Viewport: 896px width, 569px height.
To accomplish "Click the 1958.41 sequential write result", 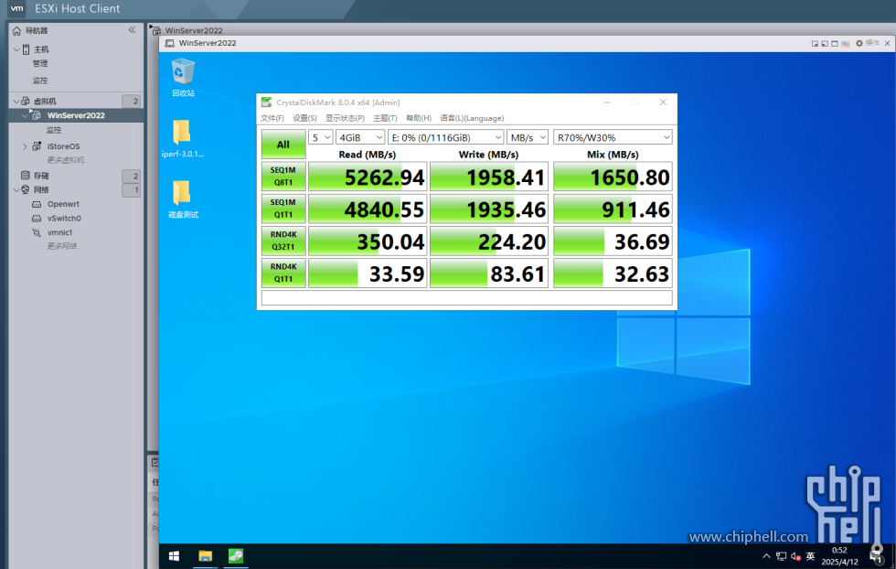I will [488, 177].
